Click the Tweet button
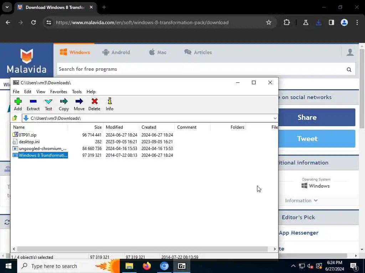Viewport: 365px width, 273px height. pos(317,139)
